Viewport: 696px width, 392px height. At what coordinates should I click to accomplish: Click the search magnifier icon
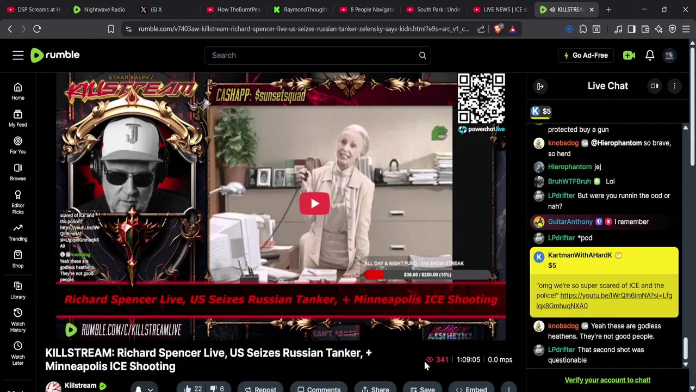click(x=422, y=55)
